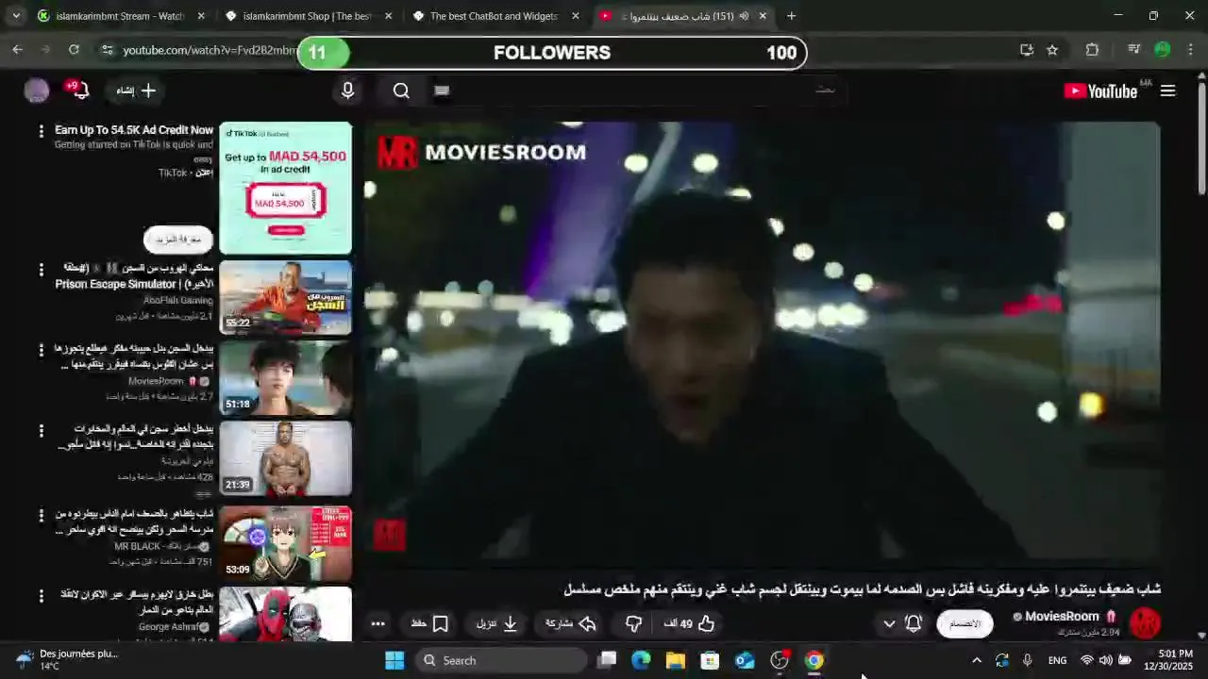
Task: Show hidden system tray icons chevron
Action: point(976,660)
